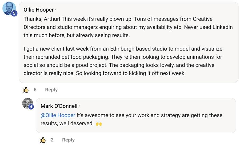Click the raised hands emoji in Mark's reply
240x146 pixels.
(x=99, y=124)
